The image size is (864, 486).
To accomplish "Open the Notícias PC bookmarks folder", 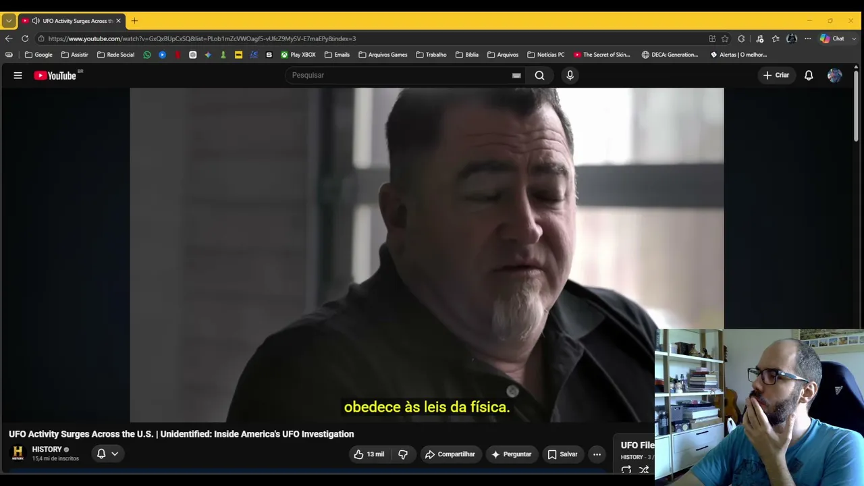I will [546, 55].
